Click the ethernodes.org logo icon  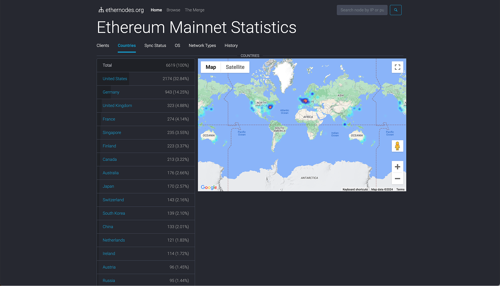point(101,10)
